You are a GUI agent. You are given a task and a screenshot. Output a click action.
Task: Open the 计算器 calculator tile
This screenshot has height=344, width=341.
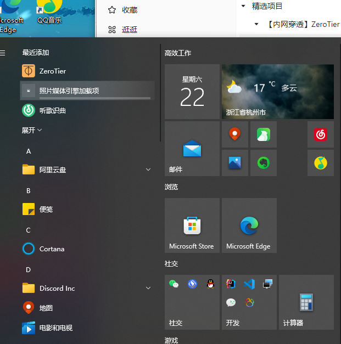click(306, 302)
